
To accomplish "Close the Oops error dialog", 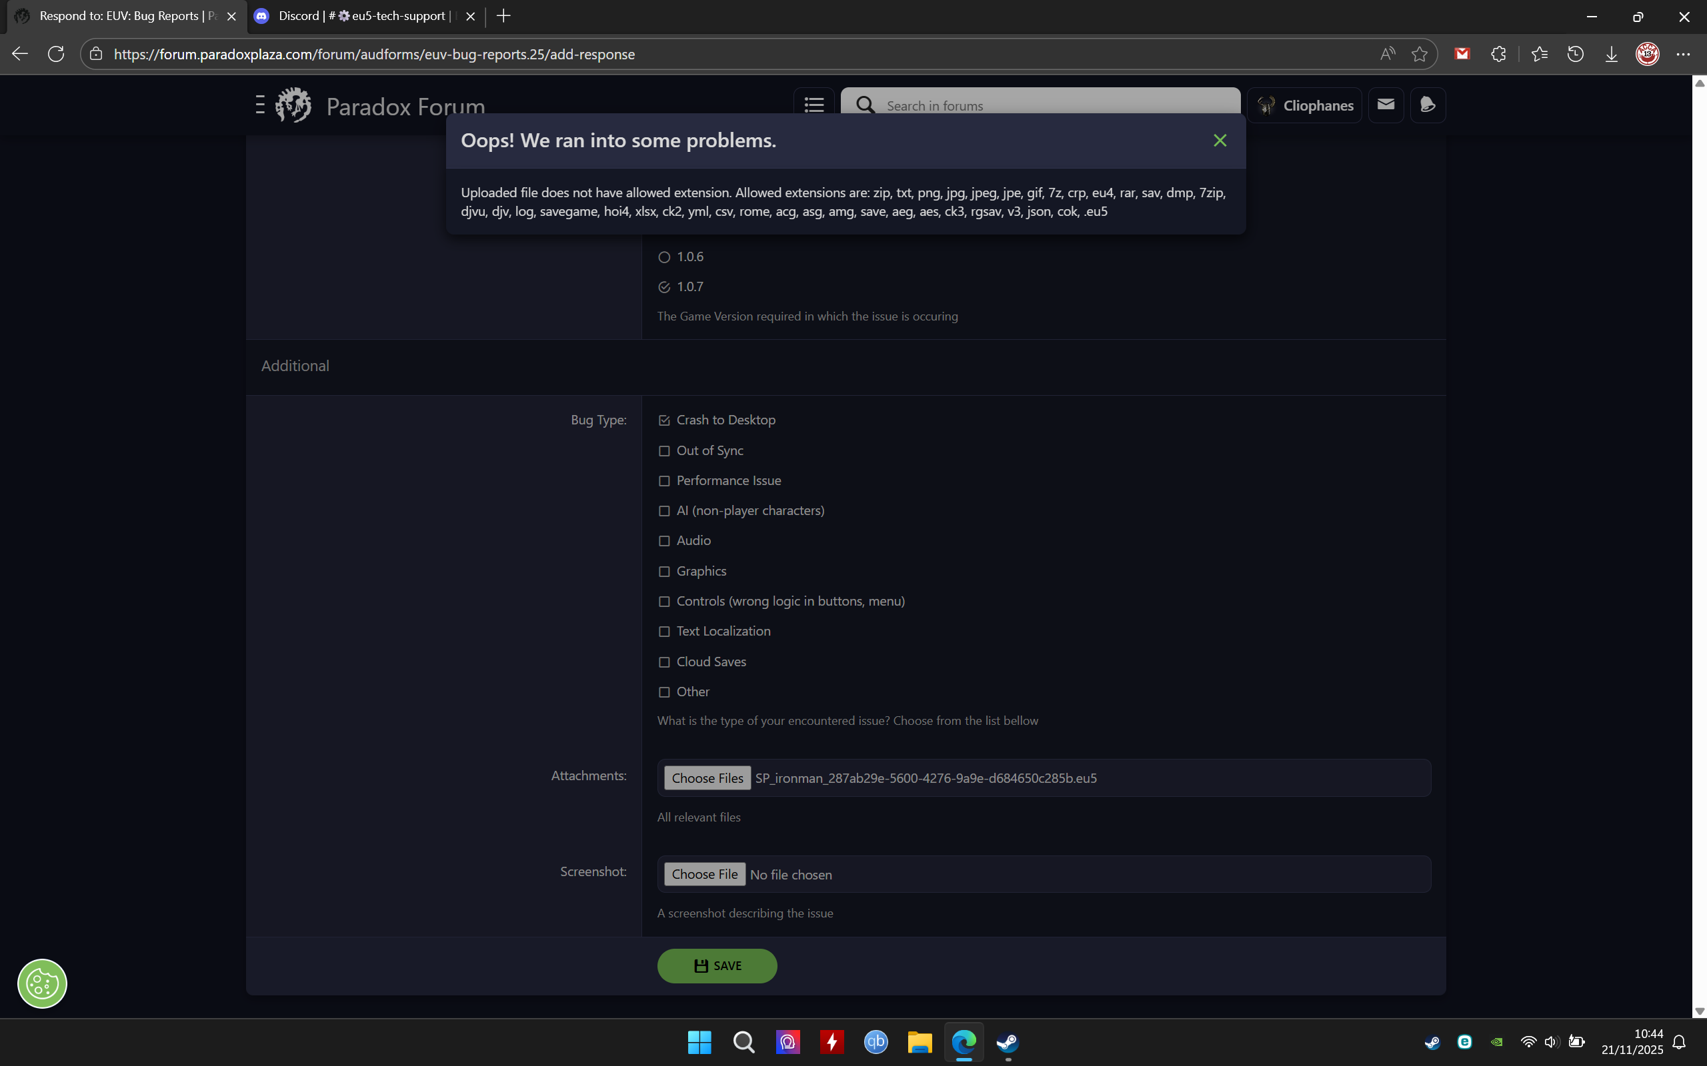I will pos(1220,141).
